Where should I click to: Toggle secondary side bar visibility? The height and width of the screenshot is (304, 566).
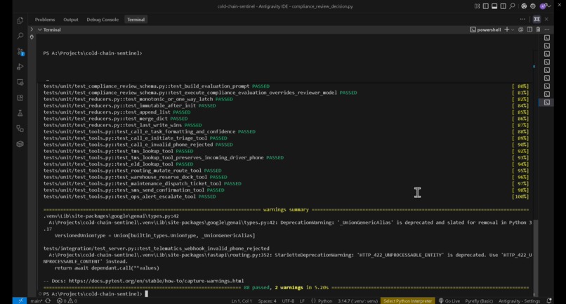[504, 6]
